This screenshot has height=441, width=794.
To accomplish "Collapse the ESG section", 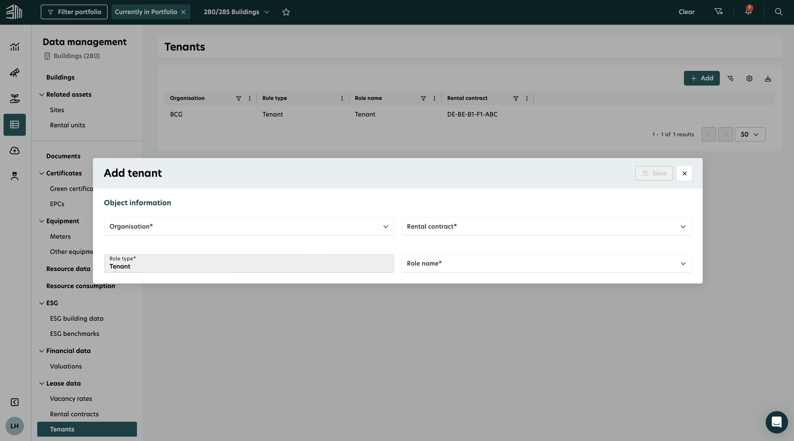I will (42, 303).
